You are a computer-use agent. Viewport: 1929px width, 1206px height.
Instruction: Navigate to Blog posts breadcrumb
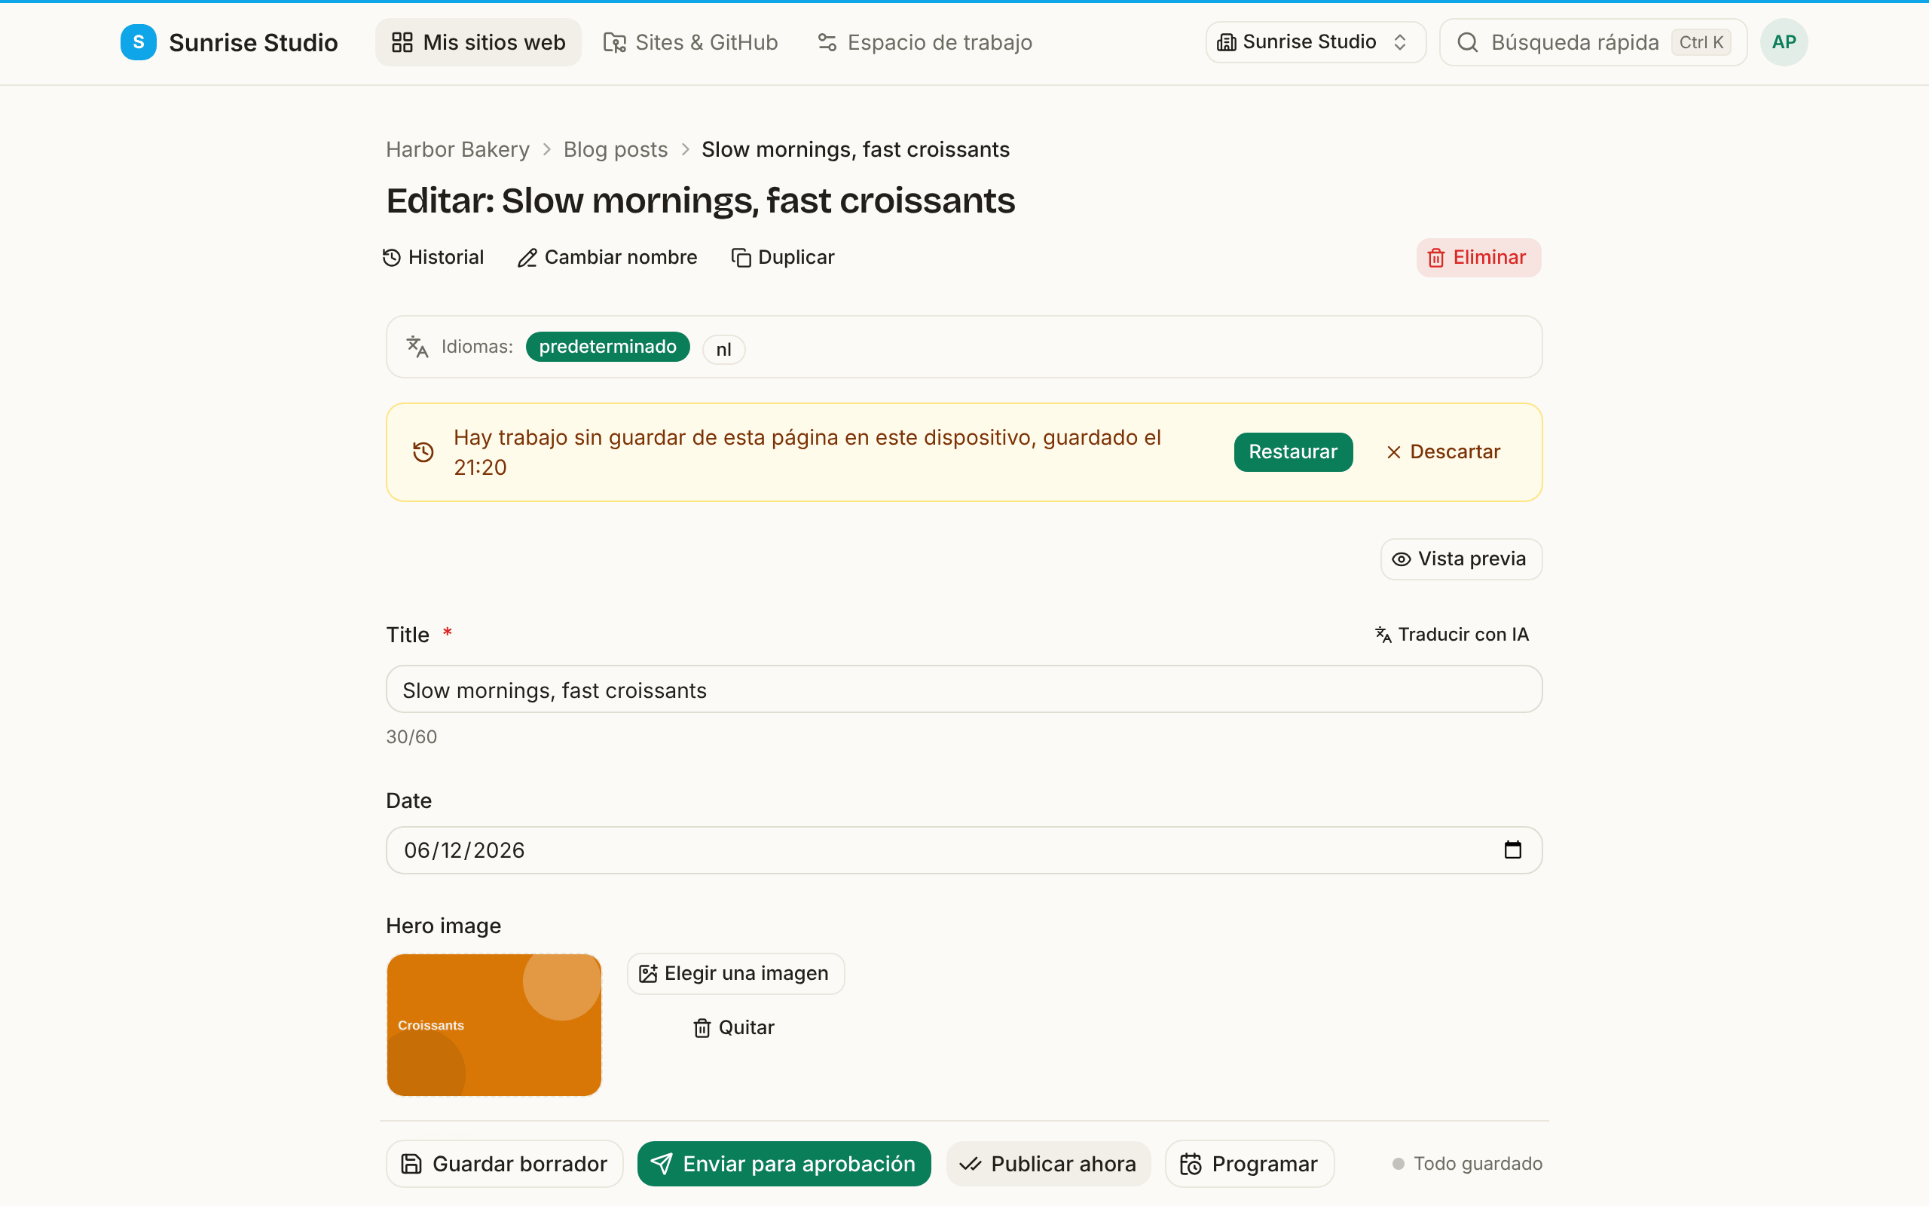tap(616, 149)
